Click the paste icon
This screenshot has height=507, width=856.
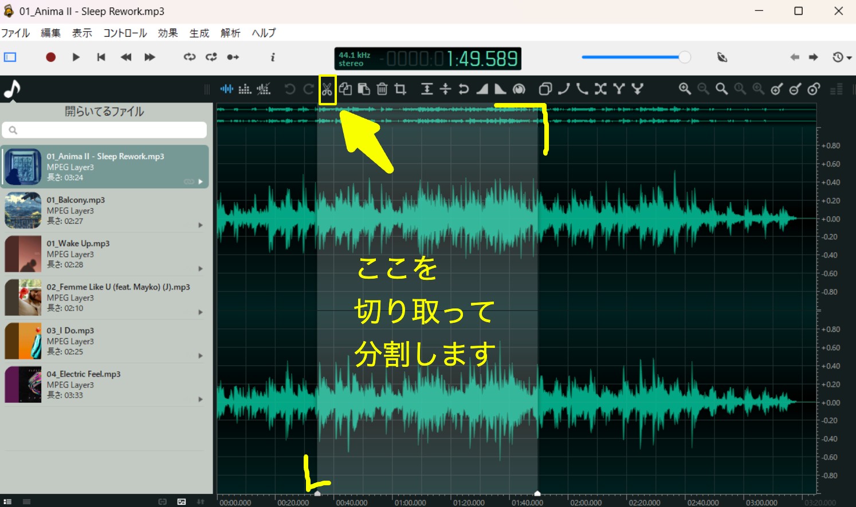point(364,89)
